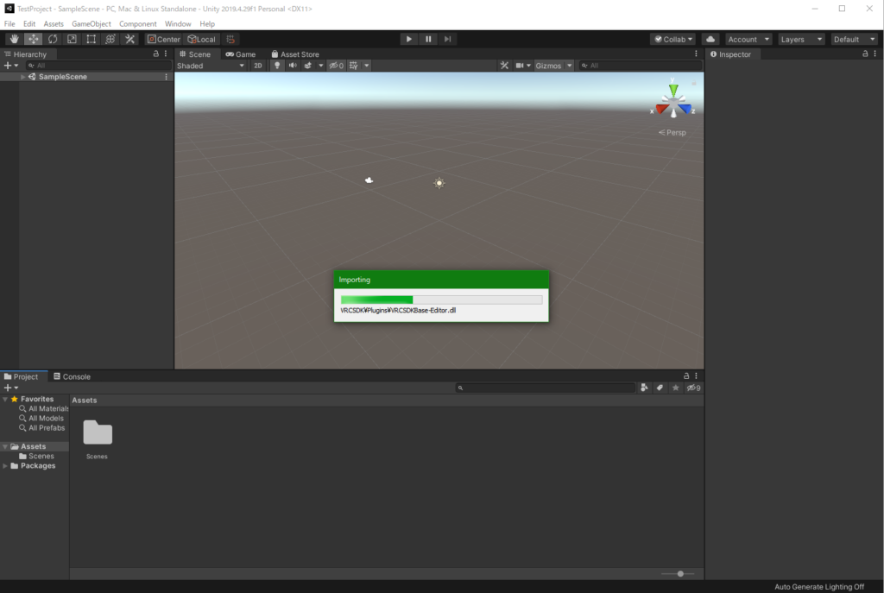Toggle scene audio
Image resolution: width=884 pixels, height=593 pixels.
click(293, 66)
